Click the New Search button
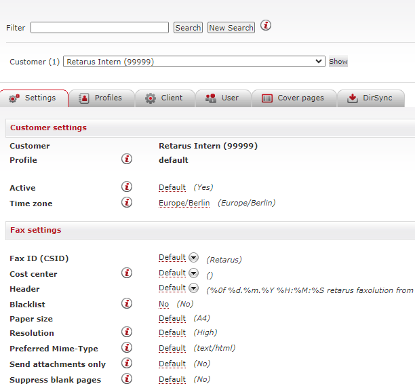Screen dimensions: 415x388 click(x=231, y=28)
